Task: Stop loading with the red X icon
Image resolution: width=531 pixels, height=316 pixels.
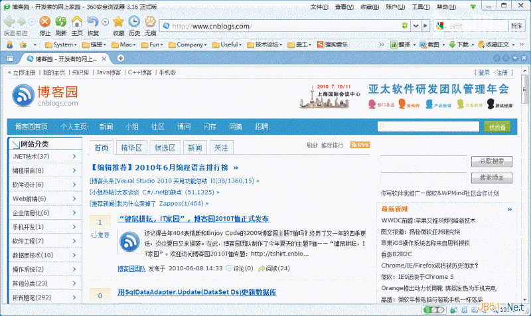Action: point(44,22)
